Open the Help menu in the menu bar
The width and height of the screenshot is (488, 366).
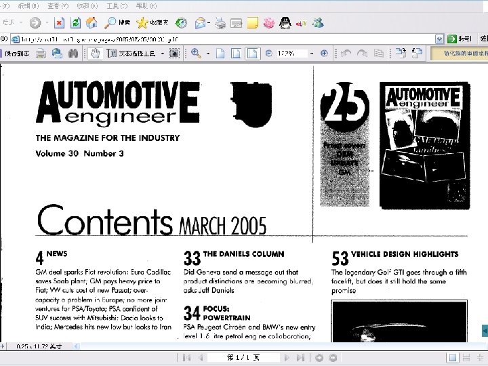tap(146, 6)
